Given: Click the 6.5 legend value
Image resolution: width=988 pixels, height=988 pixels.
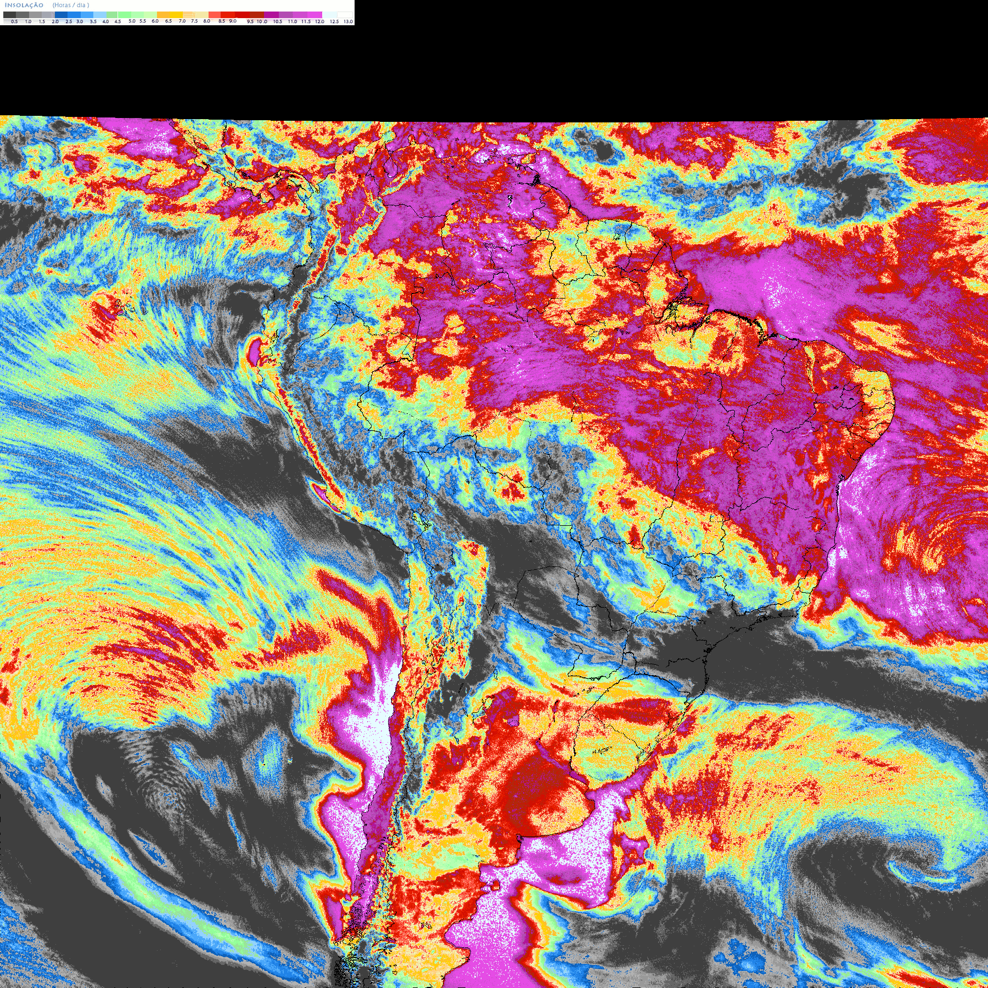Looking at the screenshot, I should [x=169, y=21].
